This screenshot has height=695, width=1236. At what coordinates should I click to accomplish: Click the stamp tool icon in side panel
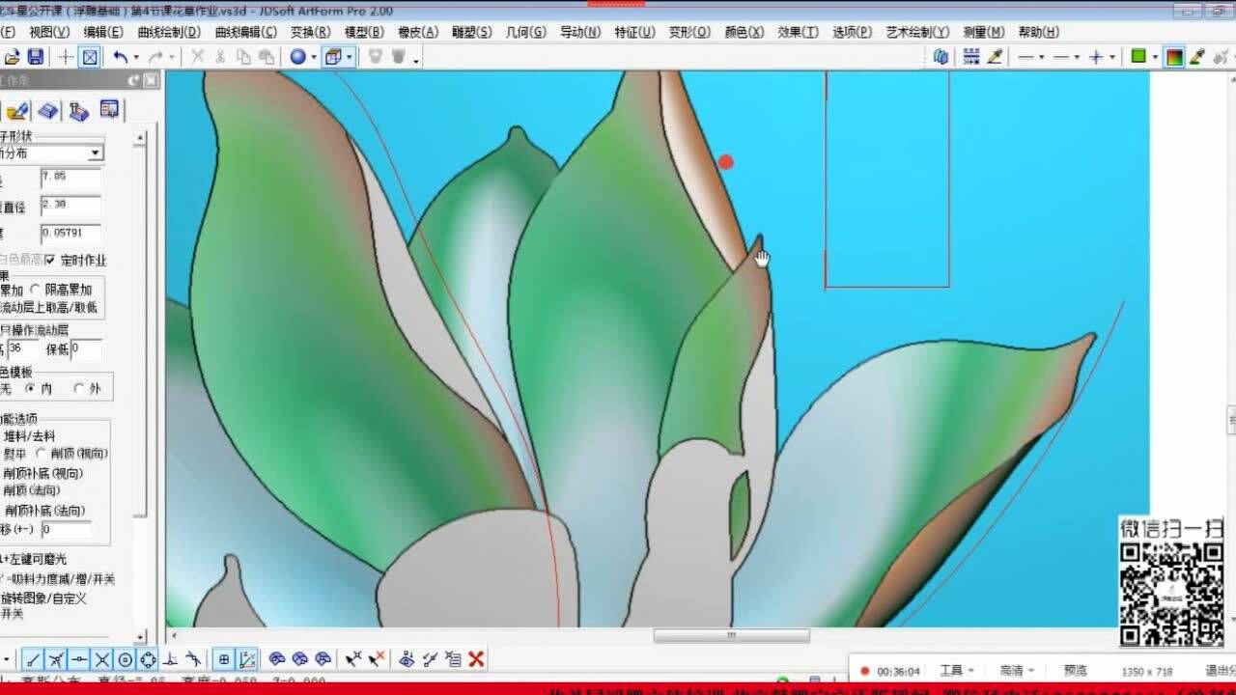pos(79,110)
